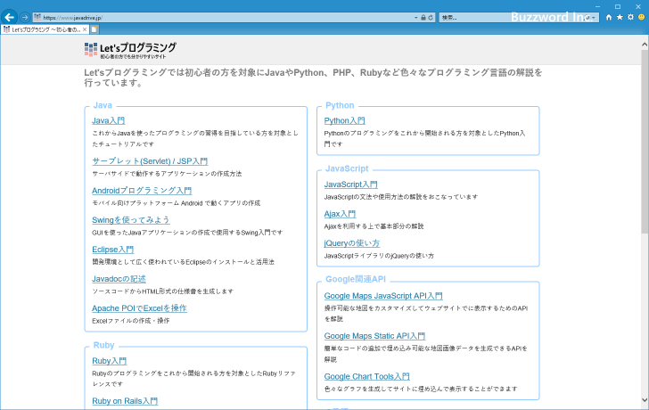Click text 'Excelファイルの作成・操作'
The image size is (649, 410).
click(x=131, y=321)
